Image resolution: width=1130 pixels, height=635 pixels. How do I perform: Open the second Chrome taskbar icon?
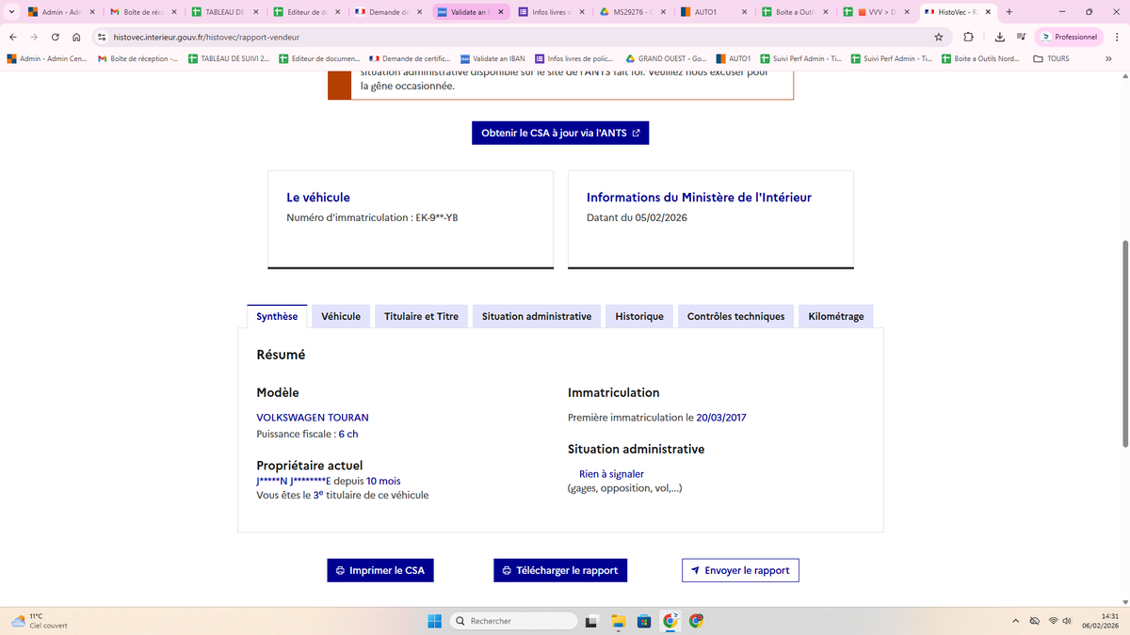point(696,621)
